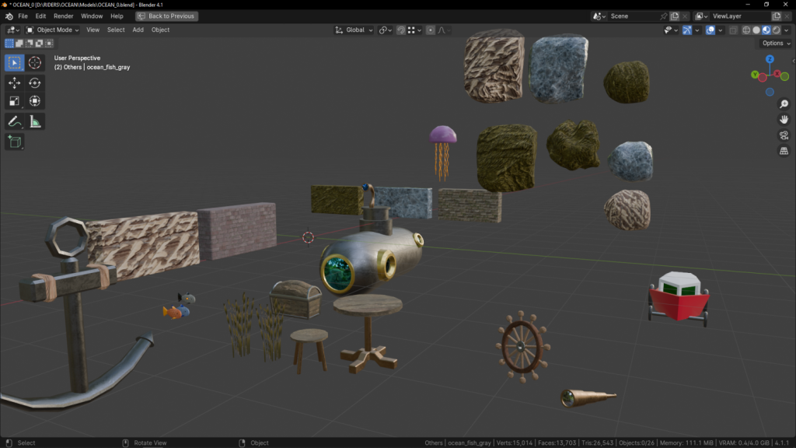Activate the Add Cube tool

coord(15,142)
